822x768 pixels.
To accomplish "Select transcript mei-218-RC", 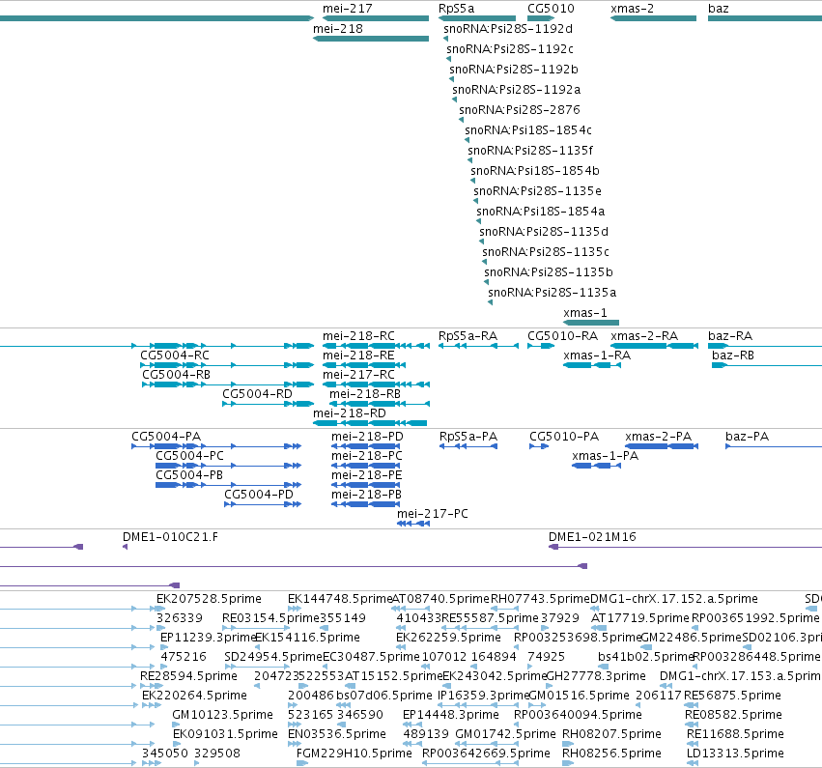I will coord(358,336).
